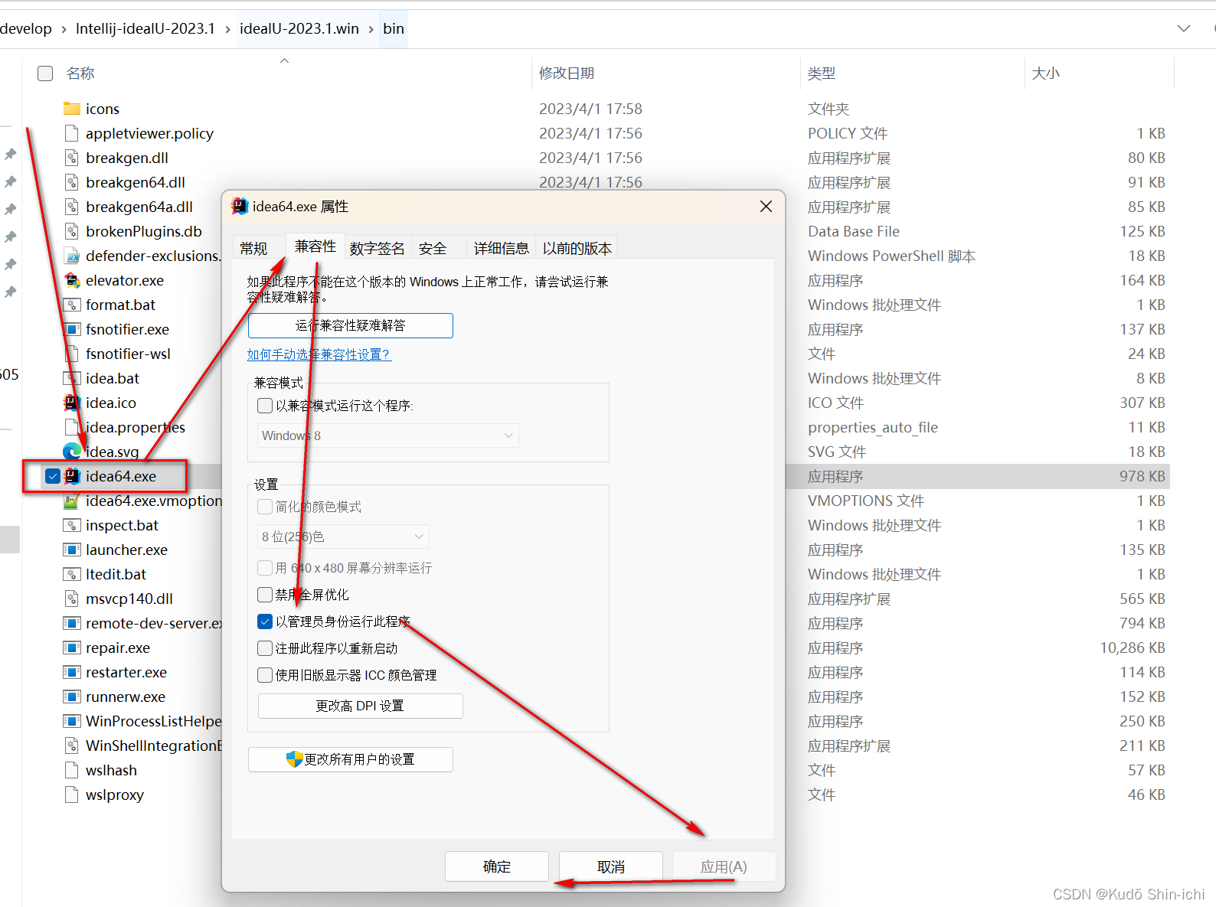Click the idea.svg Edge icon
This screenshot has height=907, width=1216.
click(72, 452)
